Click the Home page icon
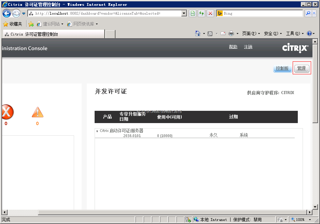Viewport: 320px width, 224px height. [197, 33]
